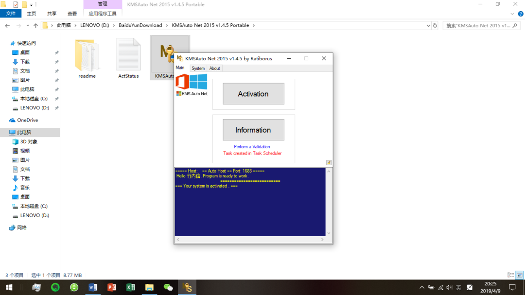The height and width of the screenshot is (295, 525).
Task: Expand the address bar history dropdown
Action: tap(428, 25)
